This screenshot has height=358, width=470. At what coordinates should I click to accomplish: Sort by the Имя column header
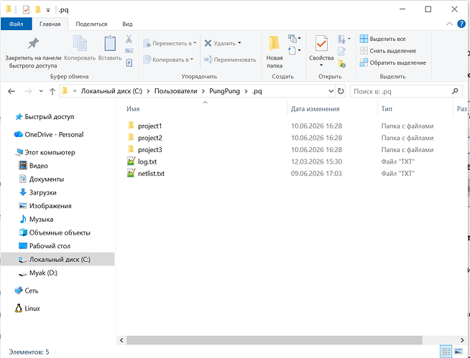click(133, 109)
